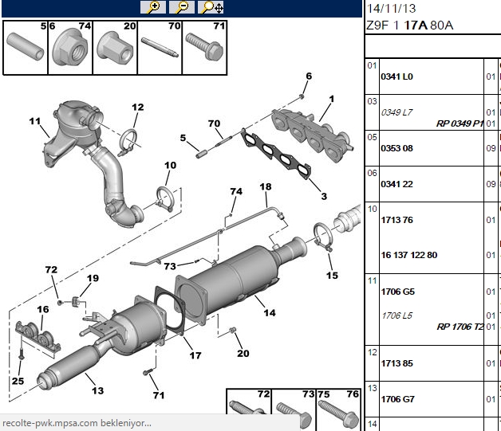501x431 pixels.
Task: Select table row reference 01
Action: tap(372, 65)
